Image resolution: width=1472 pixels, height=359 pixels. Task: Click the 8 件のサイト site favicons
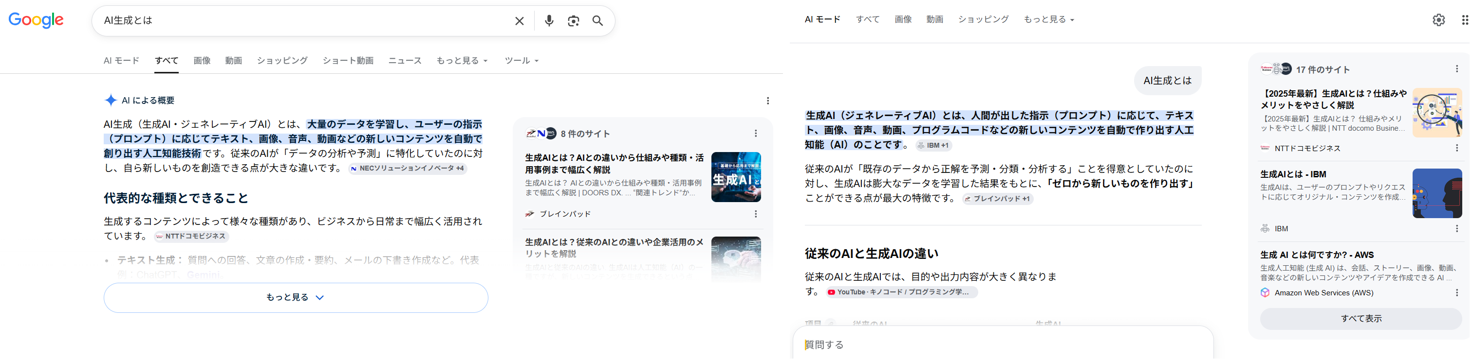coord(540,133)
